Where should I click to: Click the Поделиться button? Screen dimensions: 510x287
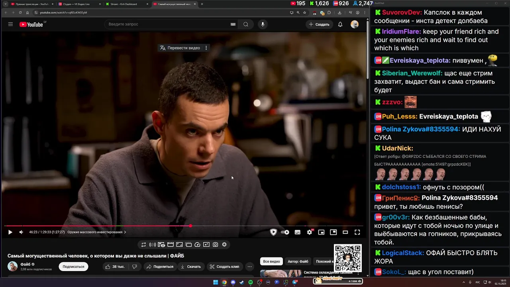(x=160, y=267)
